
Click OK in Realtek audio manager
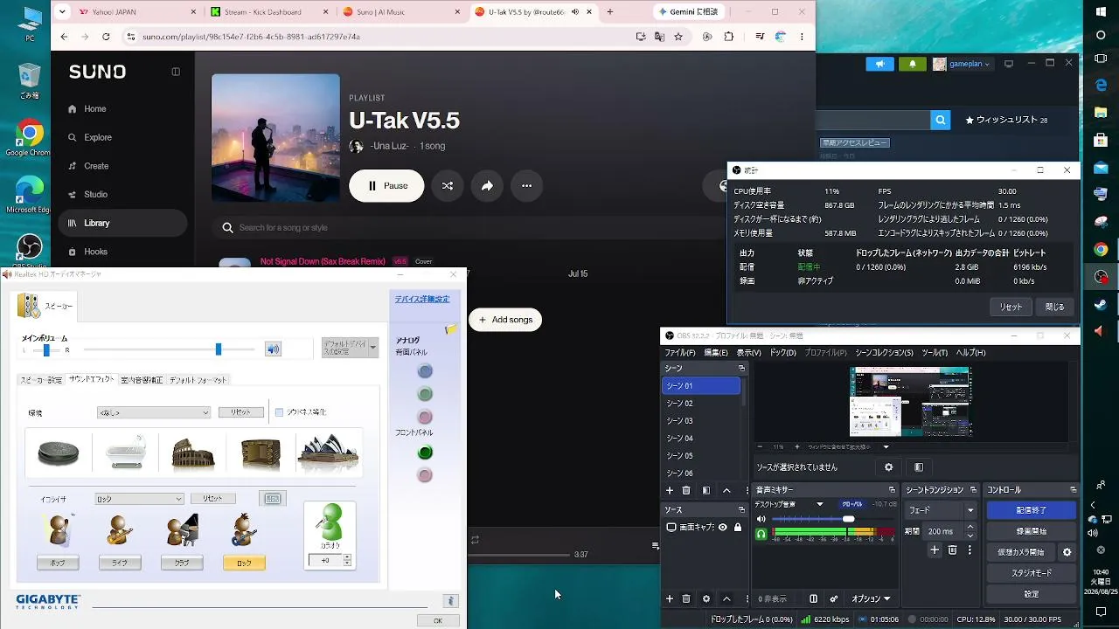click(438, 620)
